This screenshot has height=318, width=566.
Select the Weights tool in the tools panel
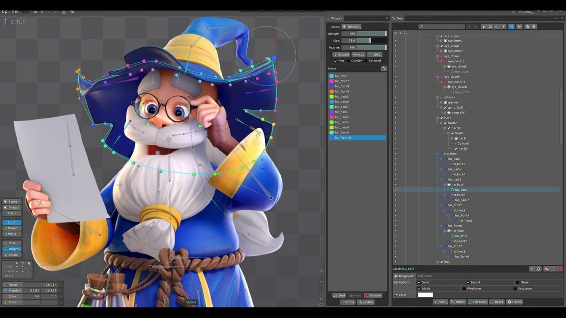pyautogui.click(x=12, y=249)
